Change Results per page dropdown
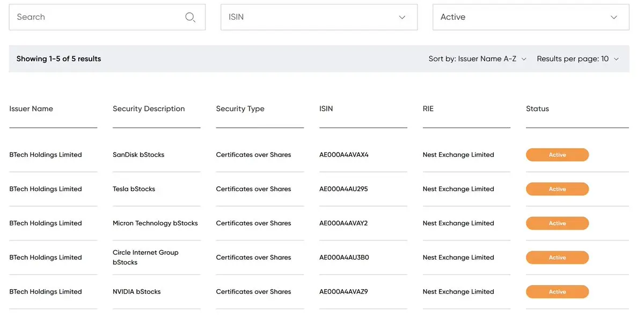644x325 pixels. pos(578,59)
